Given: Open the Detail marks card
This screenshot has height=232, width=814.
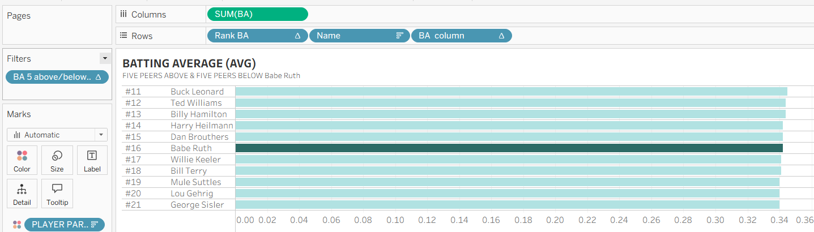Looking at the screenshot, I should tap(22, 194).
